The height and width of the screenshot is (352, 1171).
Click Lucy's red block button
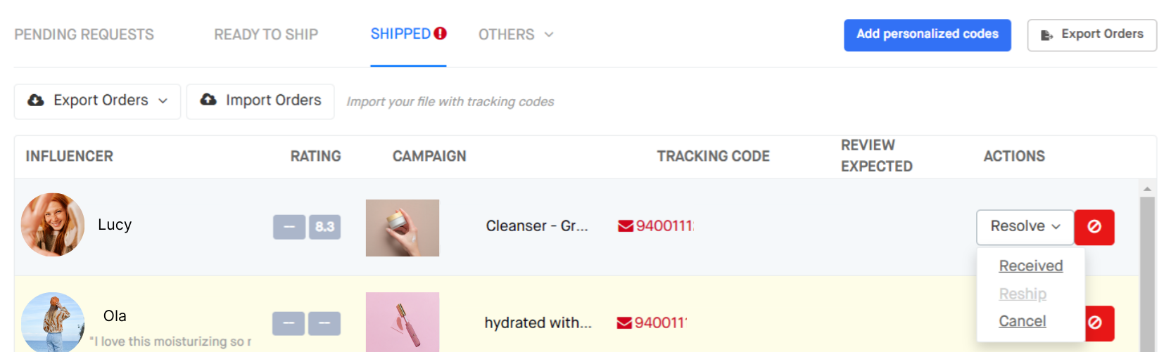[x=1094, y=227]
